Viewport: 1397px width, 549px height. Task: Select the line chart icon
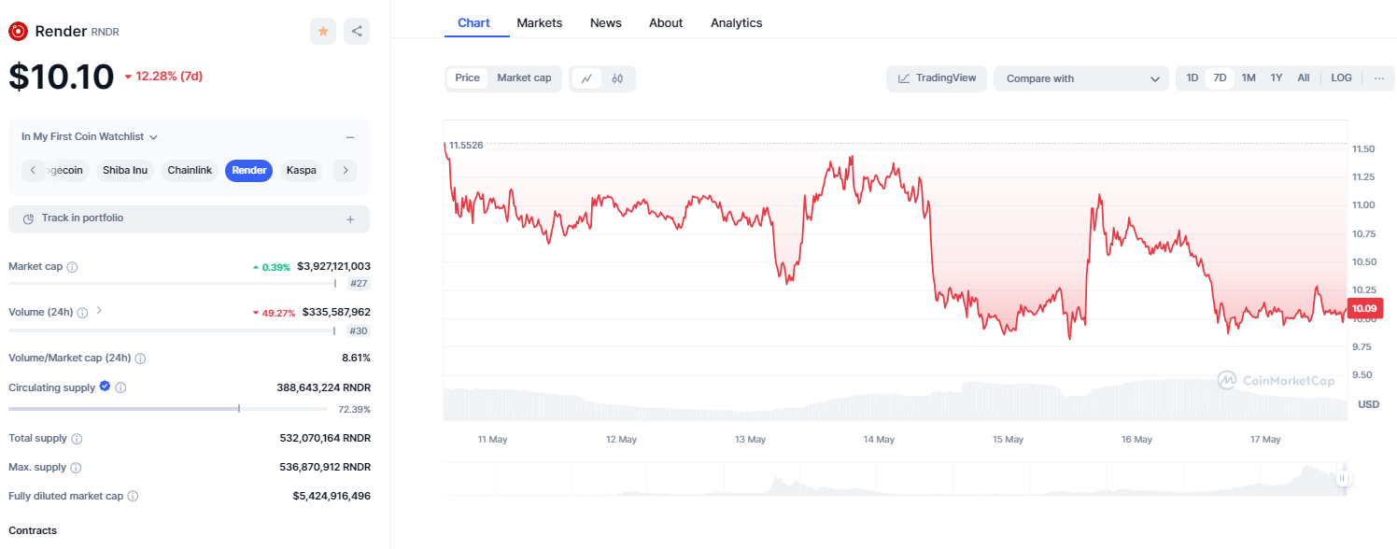pos(586,78)
